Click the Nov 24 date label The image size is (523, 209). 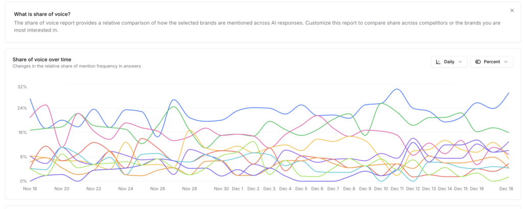point(126,189)
